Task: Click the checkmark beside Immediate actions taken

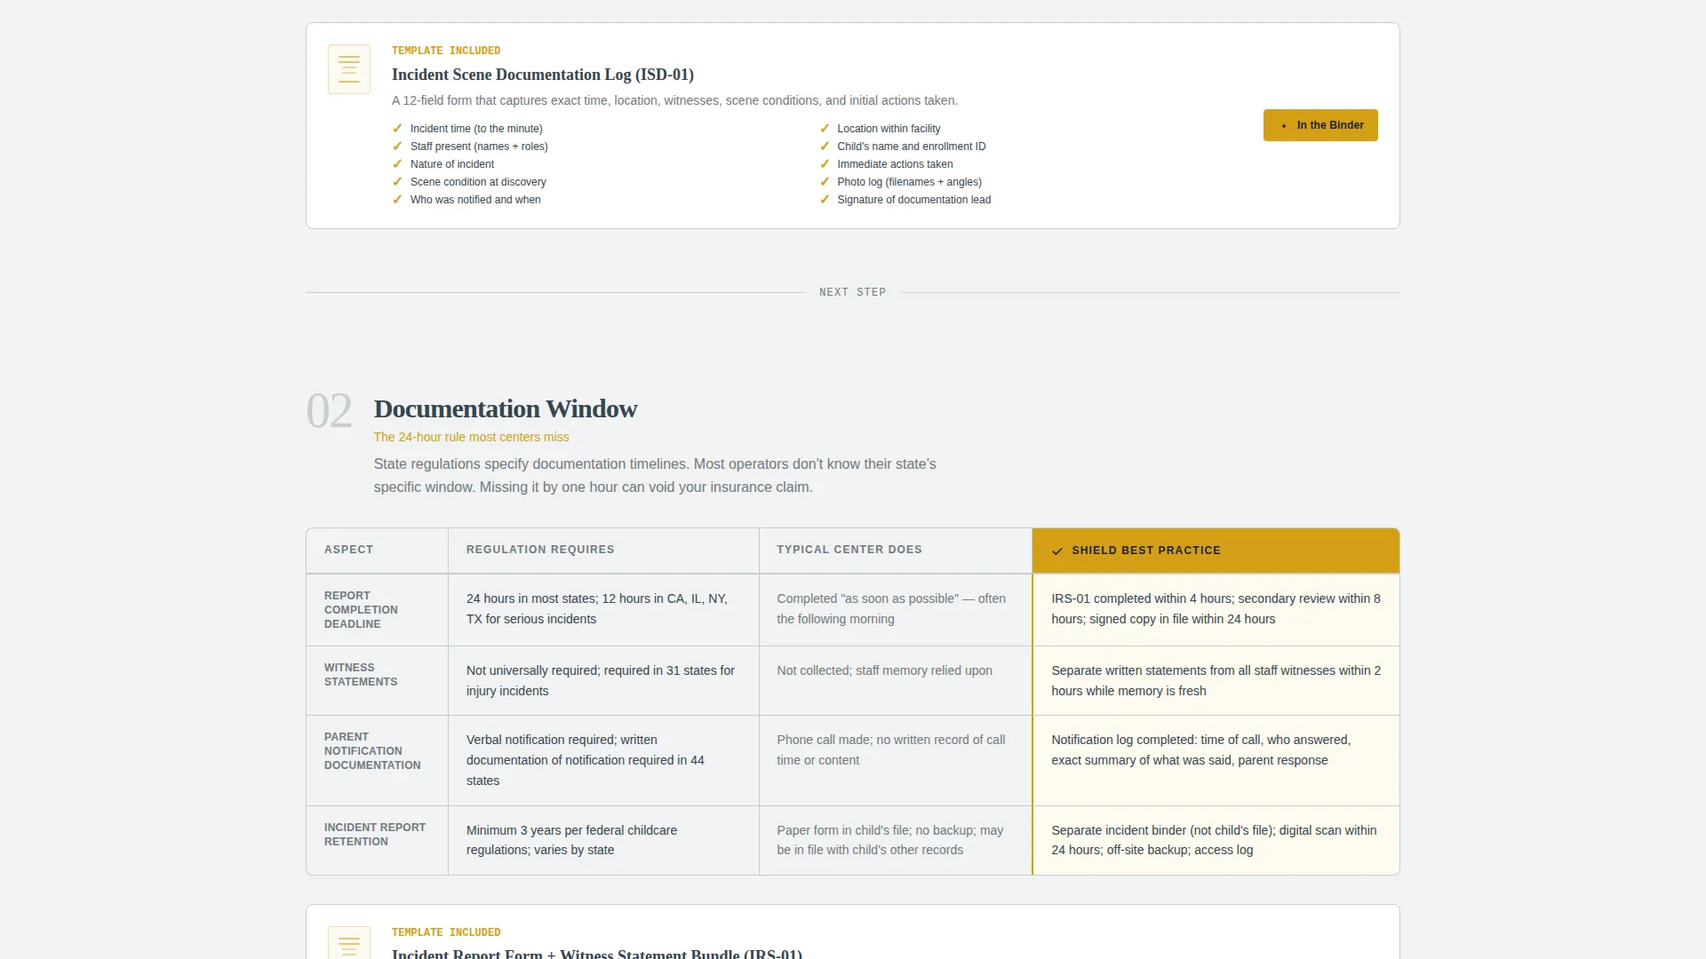Action: click(825, 164)
